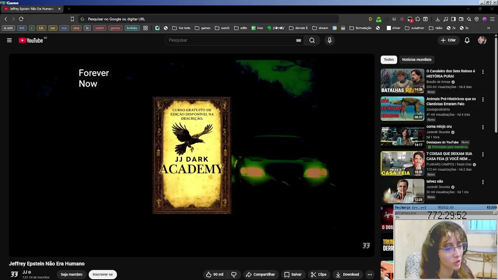
Task: Open options for 7 COISAS QUE DEIXAM video
Action: (x=483, y=154)
